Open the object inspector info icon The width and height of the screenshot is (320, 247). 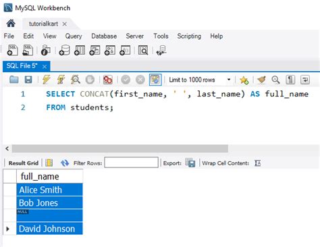46,50
